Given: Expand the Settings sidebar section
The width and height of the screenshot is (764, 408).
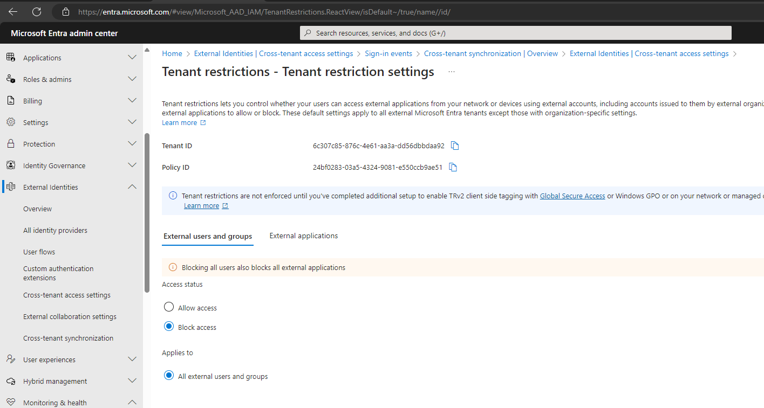Looking at the screenshot, I should coord(132,122).
